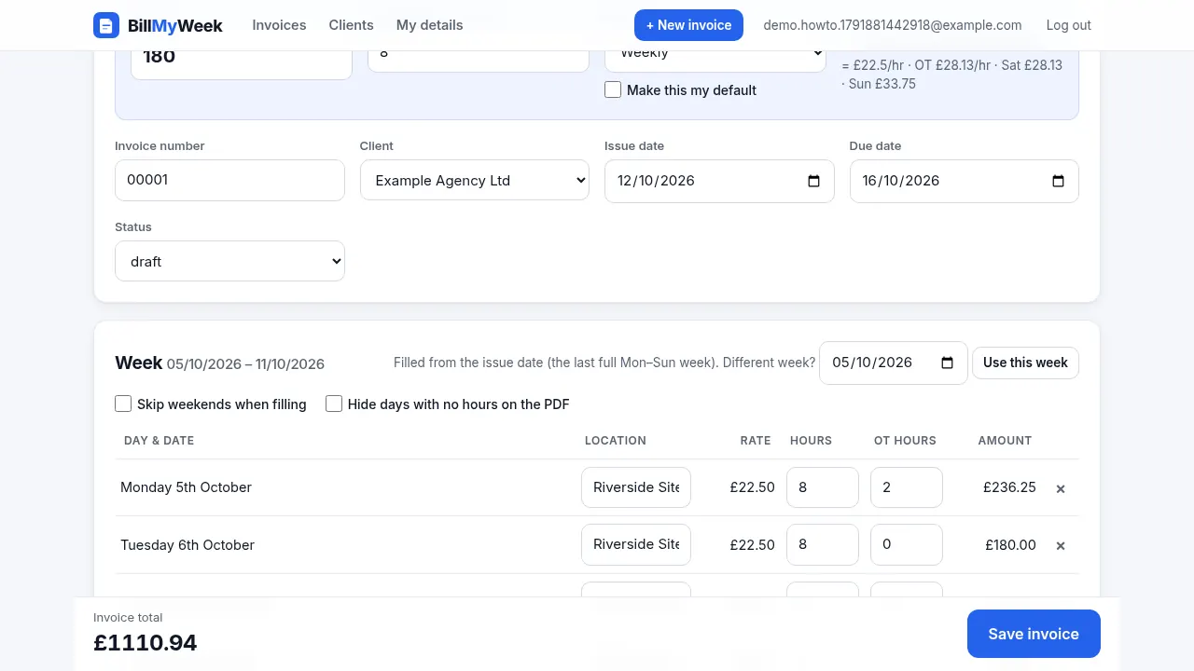The image size is (1194, 671).
Task: Click the Use this week button
Action: pos(1025,363)
